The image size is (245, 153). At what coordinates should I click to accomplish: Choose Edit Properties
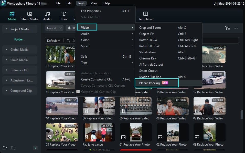coord(105,11)
